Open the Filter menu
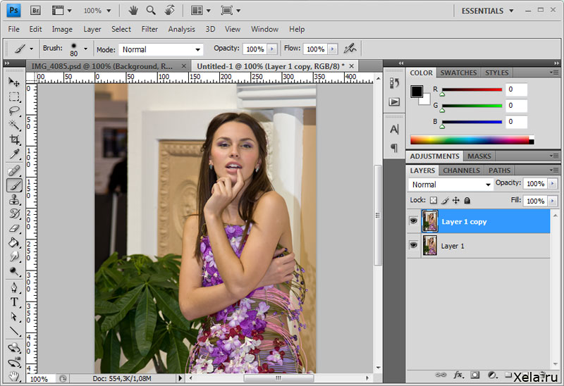Image resolution: width=564 pixels, height=386 pixels. pos(149,29)
